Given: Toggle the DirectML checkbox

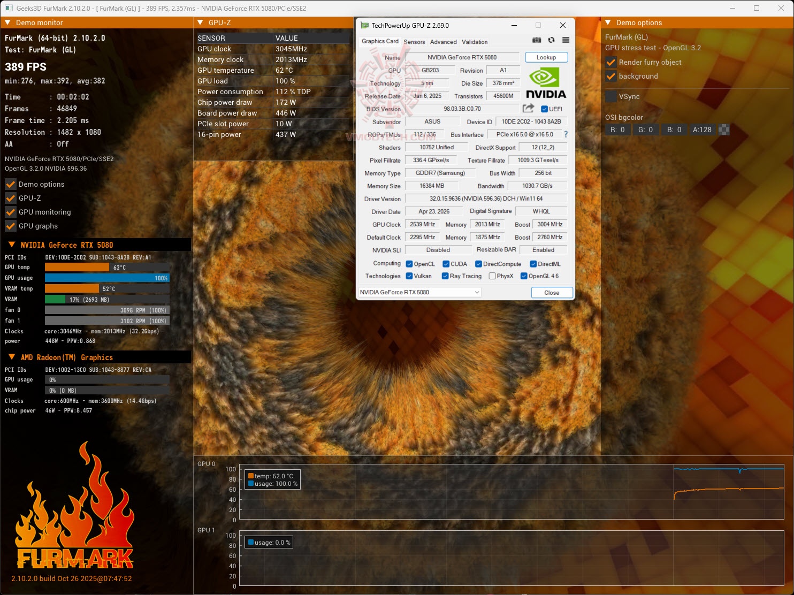Looking at the screenshot, I should tap(533, 264).
